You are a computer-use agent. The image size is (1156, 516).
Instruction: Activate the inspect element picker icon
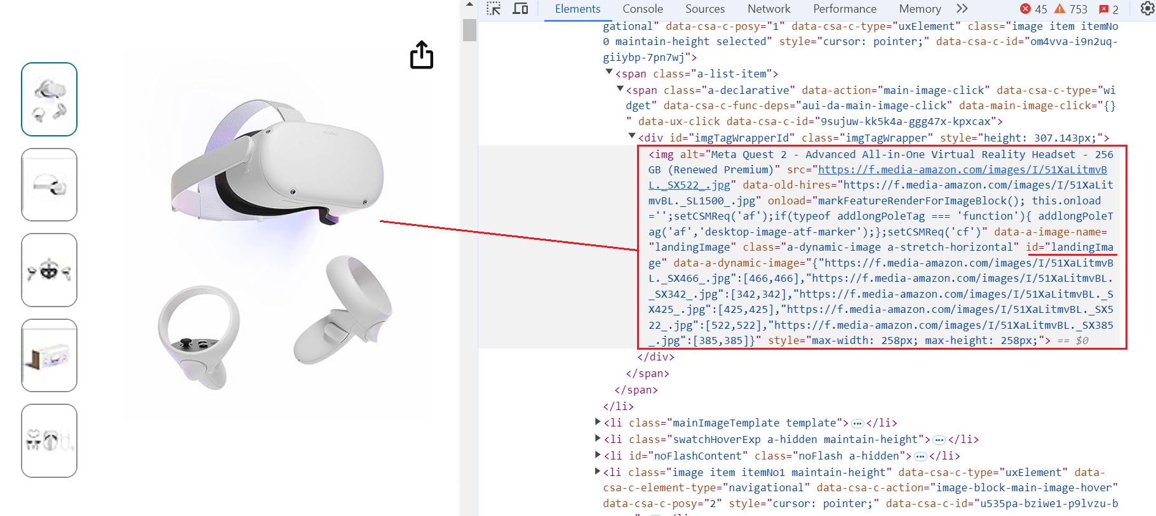(x=494, y=9)
